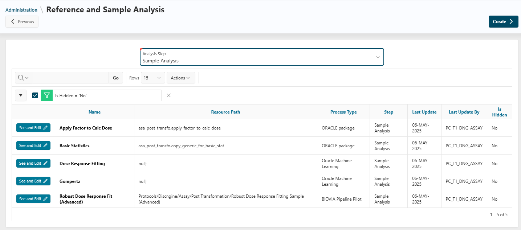This screenshot has width=521, height=230.
Task: Open the Analysis Step dropdown
Action: coord(262,57)
